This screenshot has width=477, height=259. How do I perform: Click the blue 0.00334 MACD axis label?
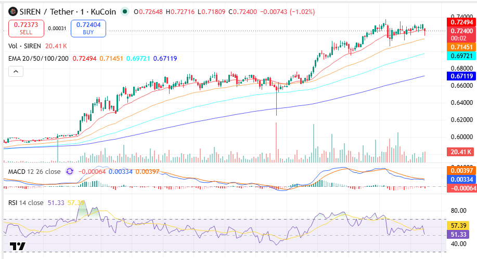[x=461, y=180]
